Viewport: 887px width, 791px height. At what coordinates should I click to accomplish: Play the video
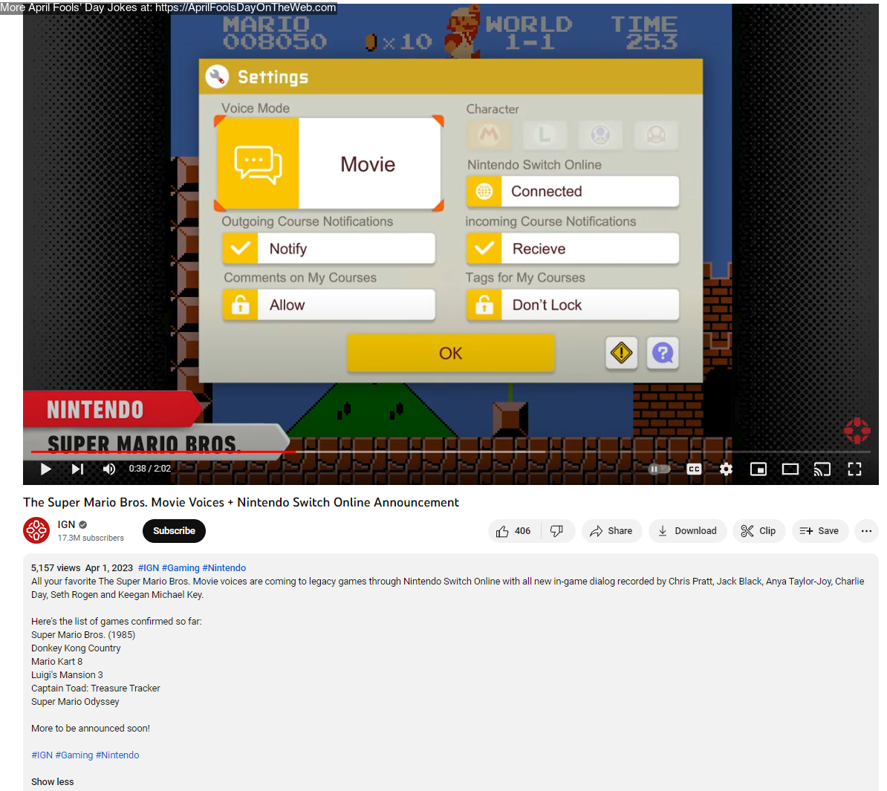pyautogui.click(x=46, y=469)
